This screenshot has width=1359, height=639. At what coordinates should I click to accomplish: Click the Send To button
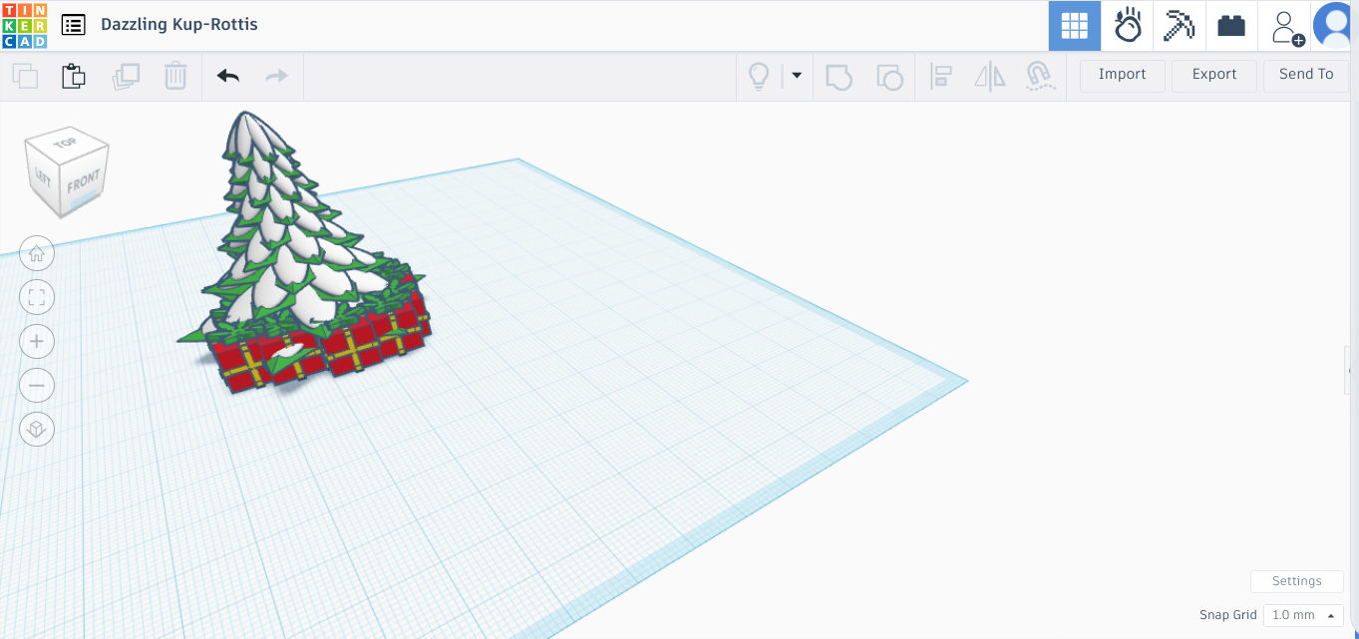(x=1306, y=75)
